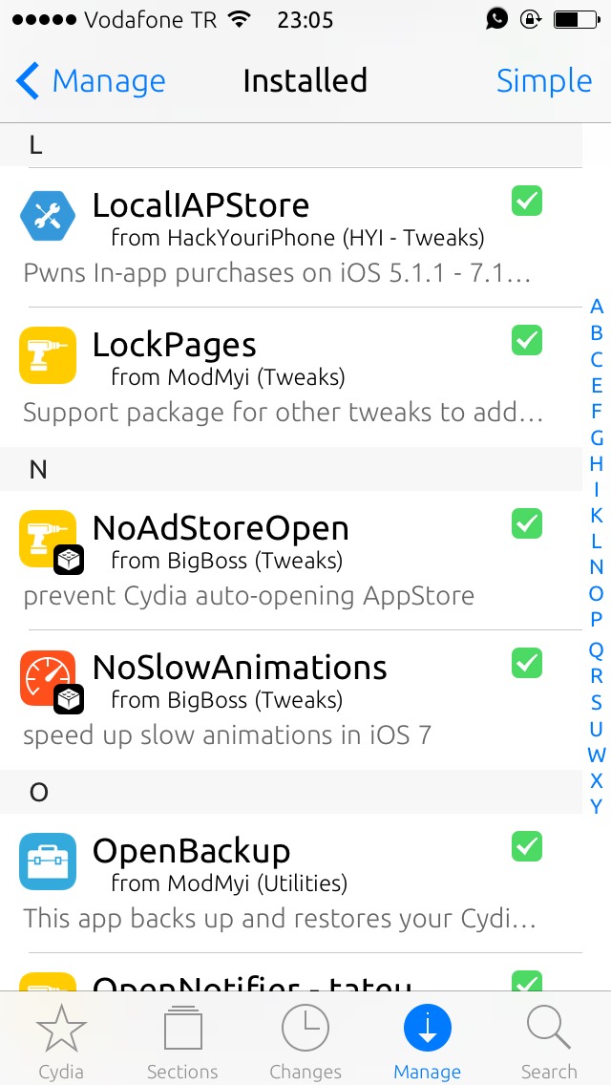
Task: Open the NoSlowAnimations package entry
Action: pyautogui.click(x=290, y=699)
